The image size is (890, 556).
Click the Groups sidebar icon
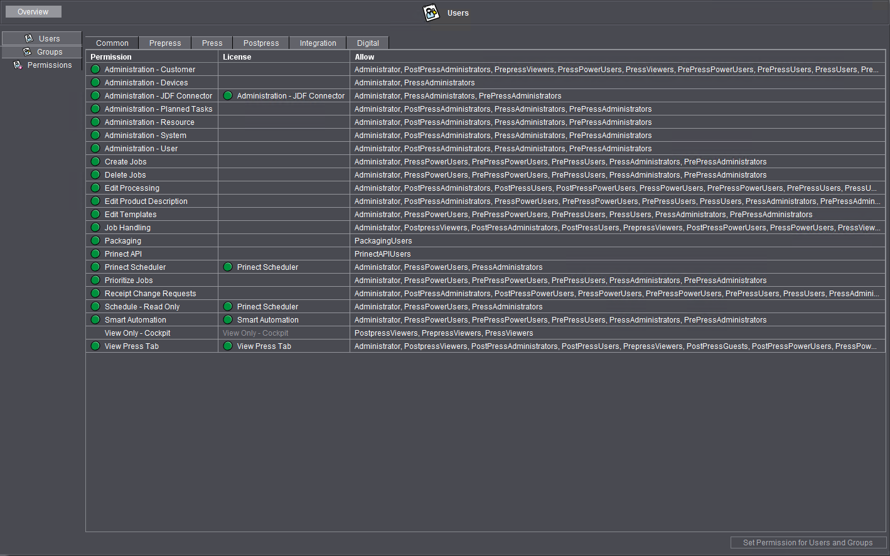pyautogui.click(x=27, y=52)
